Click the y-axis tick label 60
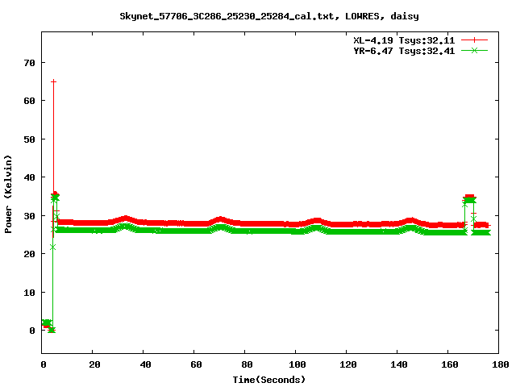516x387 pixels. pos(29,101)
